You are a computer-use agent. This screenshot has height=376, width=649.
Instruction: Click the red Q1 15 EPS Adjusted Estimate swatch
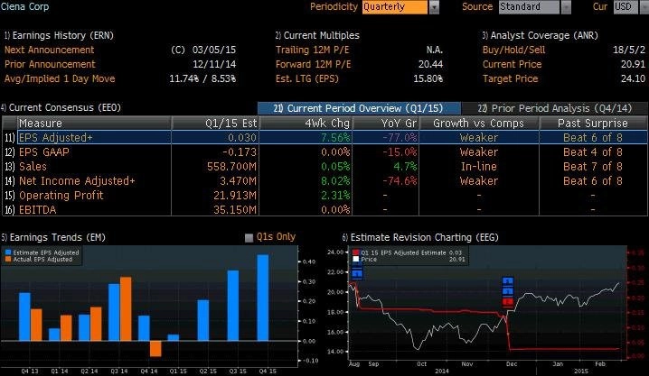(x=356, y=252)
